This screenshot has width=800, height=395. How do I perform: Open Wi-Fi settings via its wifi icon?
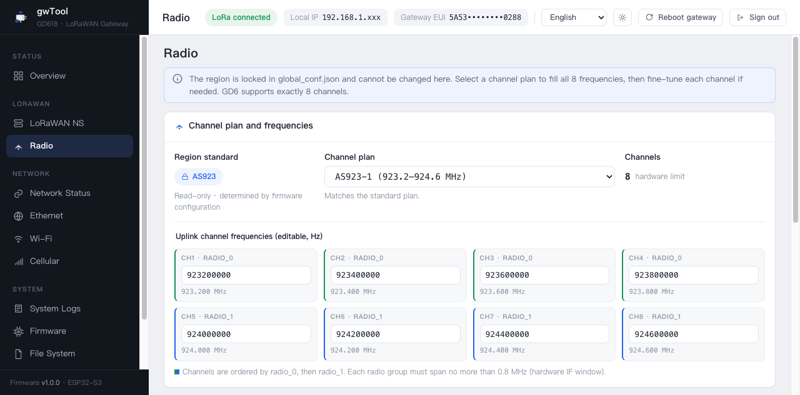coord(18,238)
